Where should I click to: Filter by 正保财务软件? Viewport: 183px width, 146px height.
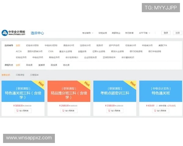tap(109, 57)
